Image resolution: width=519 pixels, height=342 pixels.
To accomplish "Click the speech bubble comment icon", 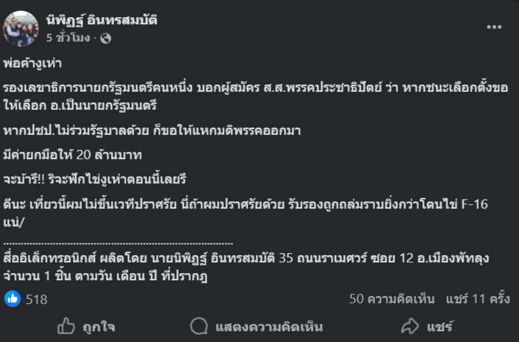I will pos(198,327).
